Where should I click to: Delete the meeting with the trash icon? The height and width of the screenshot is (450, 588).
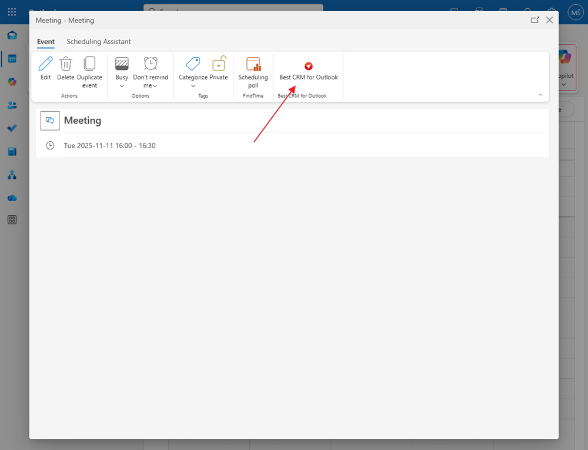tap(66, 65)
